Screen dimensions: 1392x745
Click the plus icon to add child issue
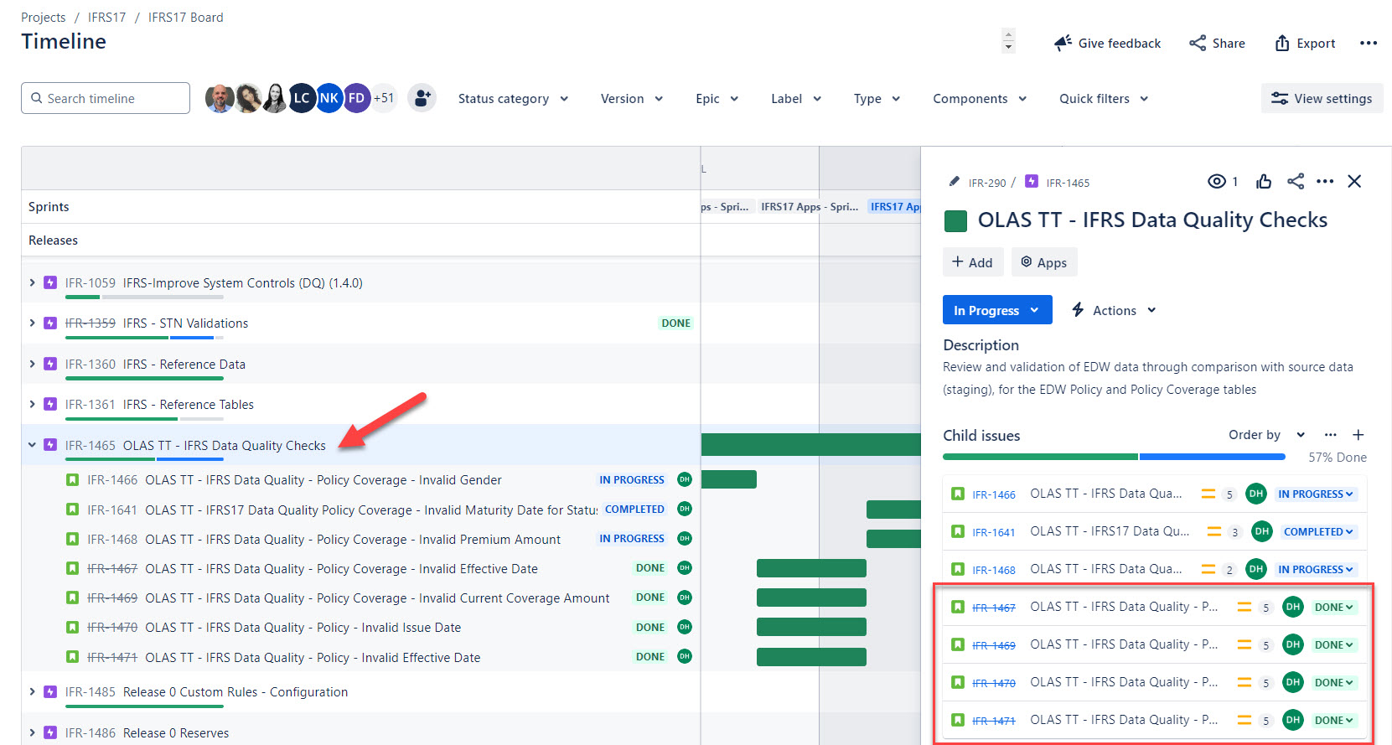pos(1358,435)
